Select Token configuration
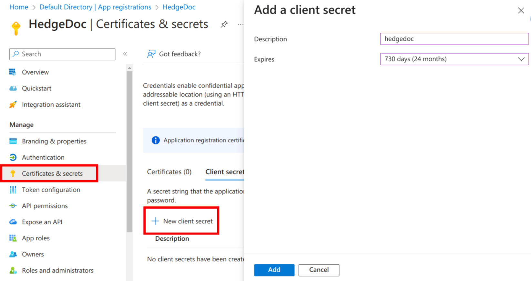 [x=51, y=190]
